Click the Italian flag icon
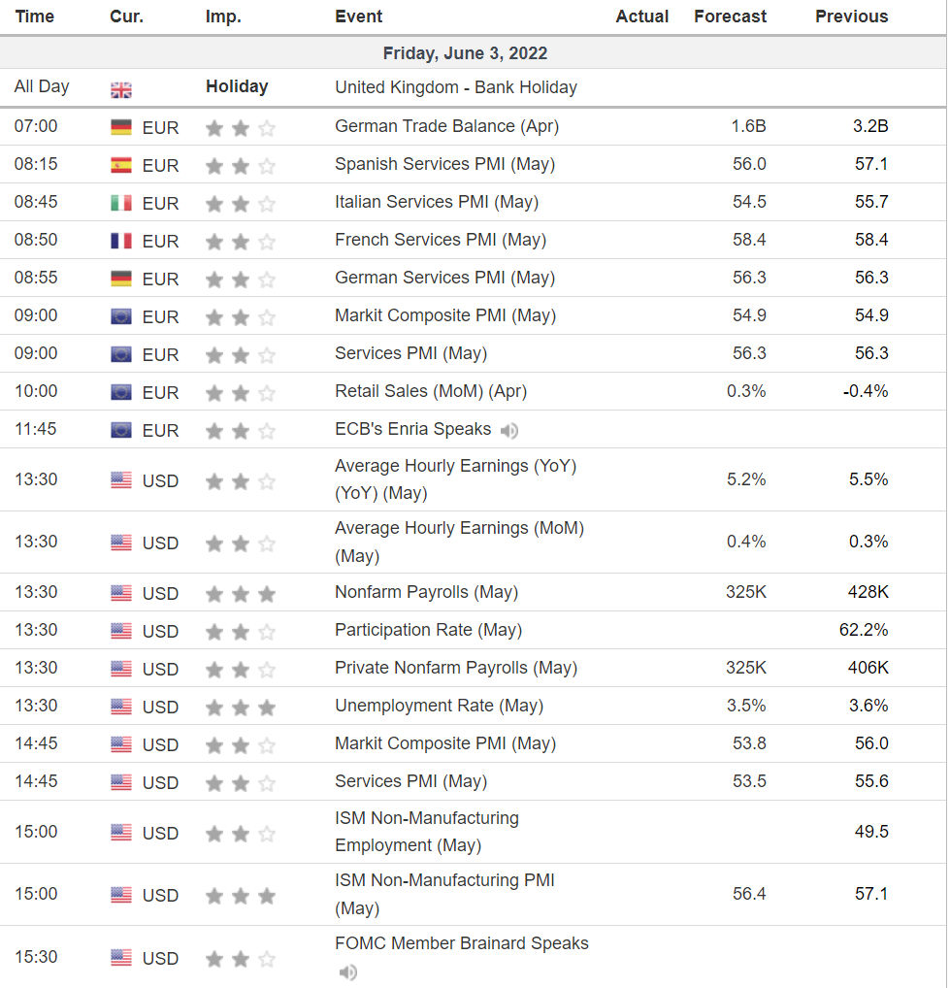This screenshot has height=988, width=950. [121, 202]
